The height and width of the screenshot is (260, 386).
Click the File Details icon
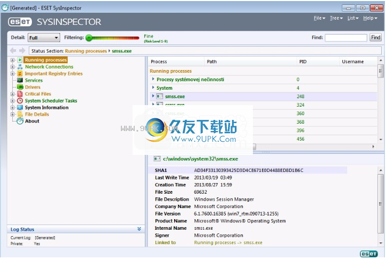(20, 114)
